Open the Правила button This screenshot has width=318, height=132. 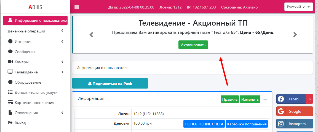point(230,99)
